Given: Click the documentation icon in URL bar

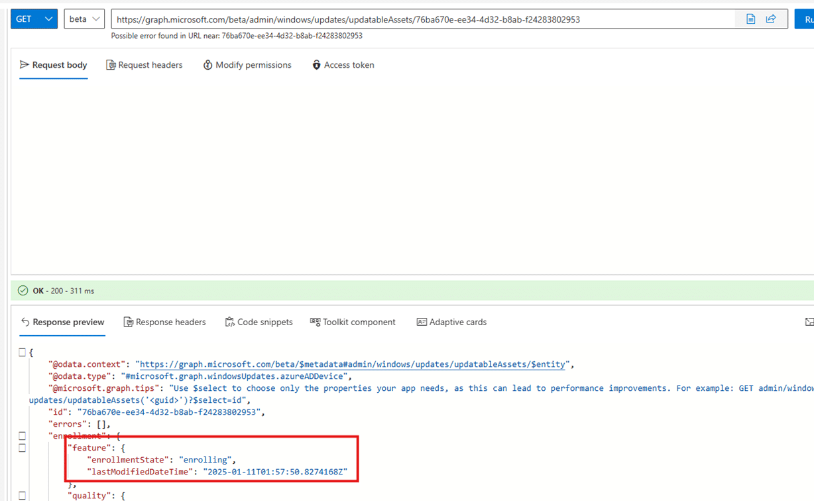Looking at the screenshot, I should pyautogui.click(x=750, y=19).
